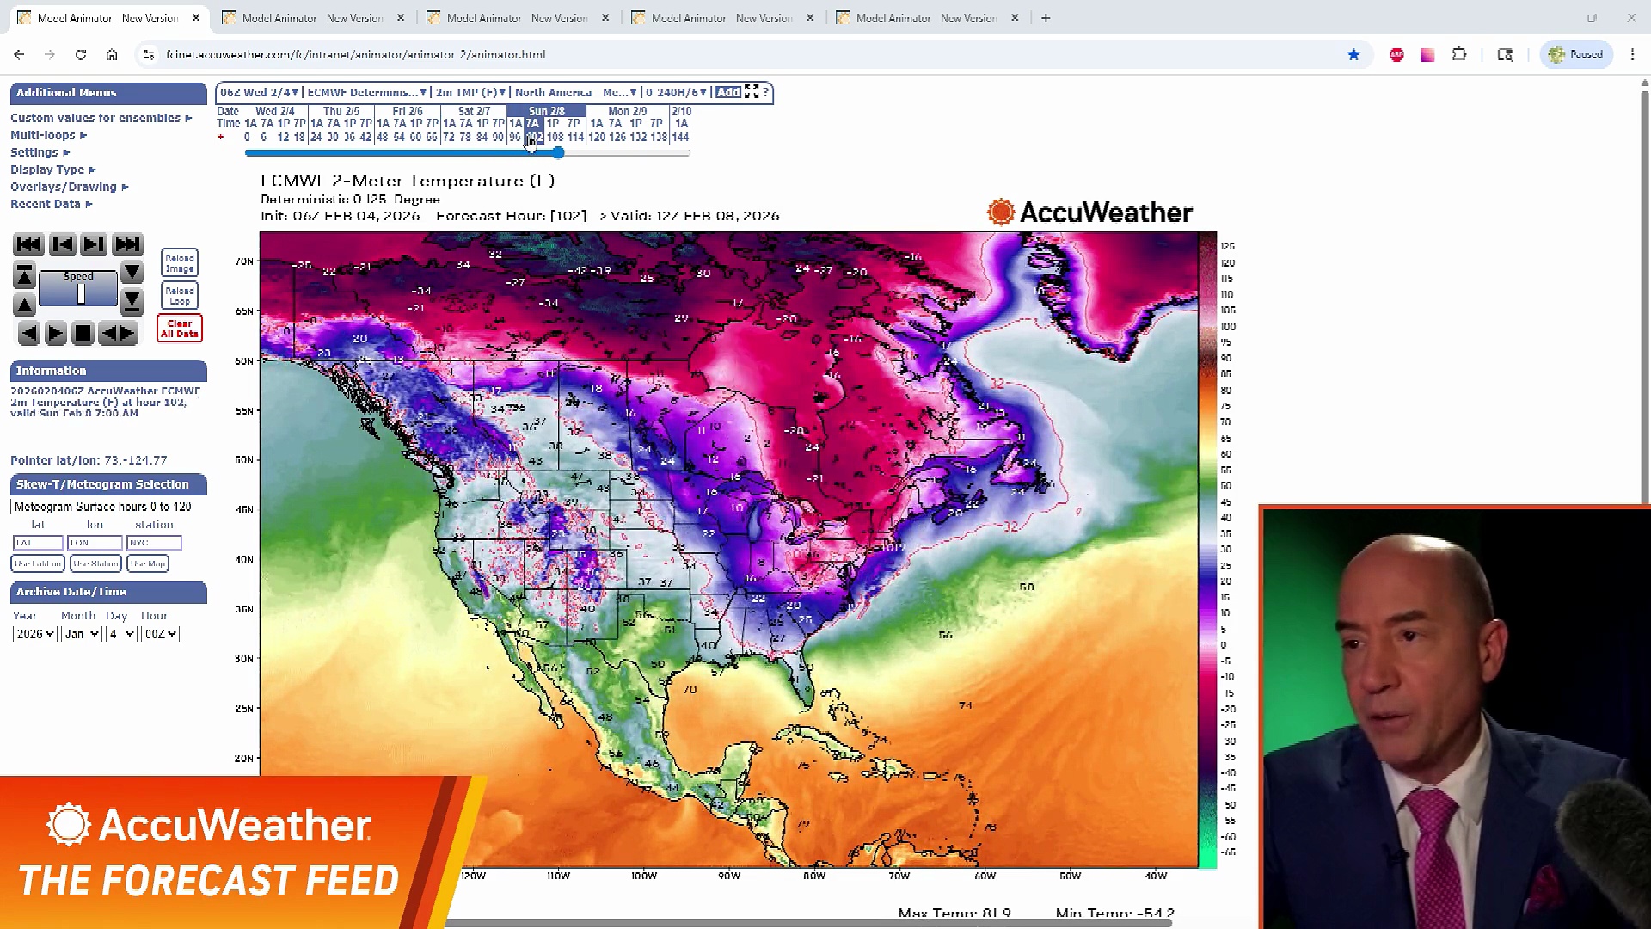This screenshot has height=929, width=1651.
Task: Open the North America region dropdown
Action: tap(575, 92)
